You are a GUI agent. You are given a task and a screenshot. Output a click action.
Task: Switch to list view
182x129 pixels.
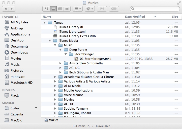click(x=53, y=9)
